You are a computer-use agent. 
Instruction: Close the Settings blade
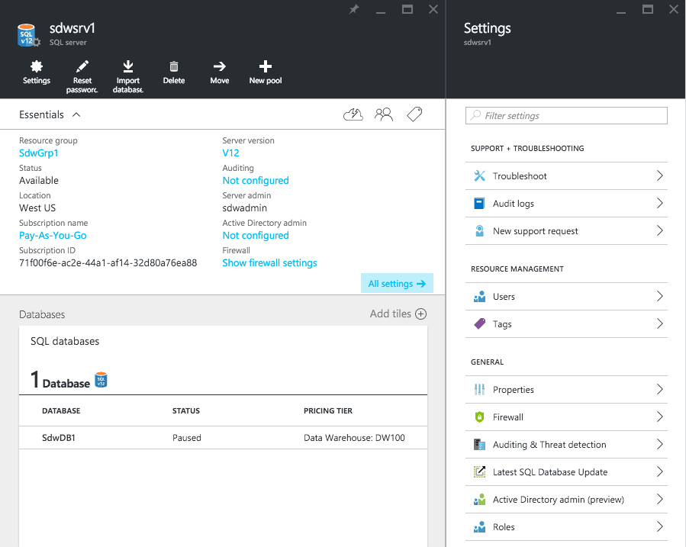[674, 9]
